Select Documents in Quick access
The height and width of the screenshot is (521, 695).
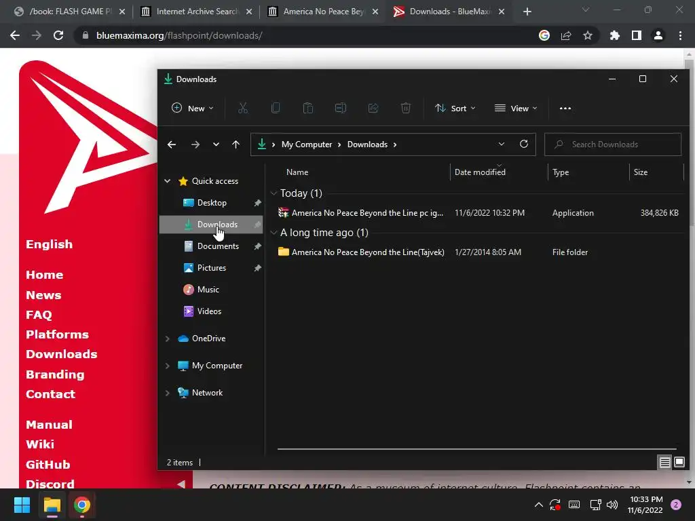pyautogui.click(x=211, y=246)
